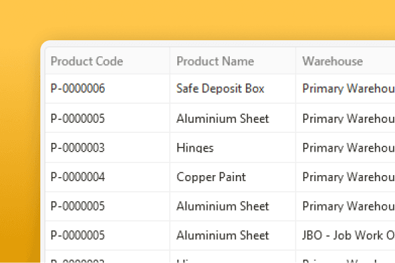Select first P-0000005 product code cell
Viewport: 395px width, 263px height.
[107, 118]
